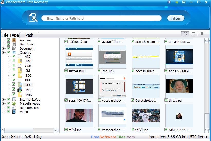Screen dimensions: 211x141
Task: Click the thumbnail pane scroll up arrow
Action: [x=206, y=40]
